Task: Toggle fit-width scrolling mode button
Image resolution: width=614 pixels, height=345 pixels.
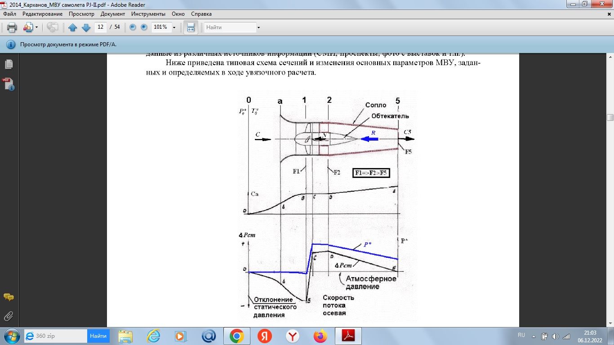Action: (191, 27)
